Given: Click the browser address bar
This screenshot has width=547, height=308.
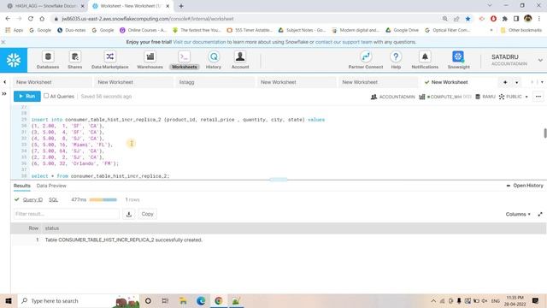Looking at the screenshot, I should pyautogui.click(x=244, y=19).
